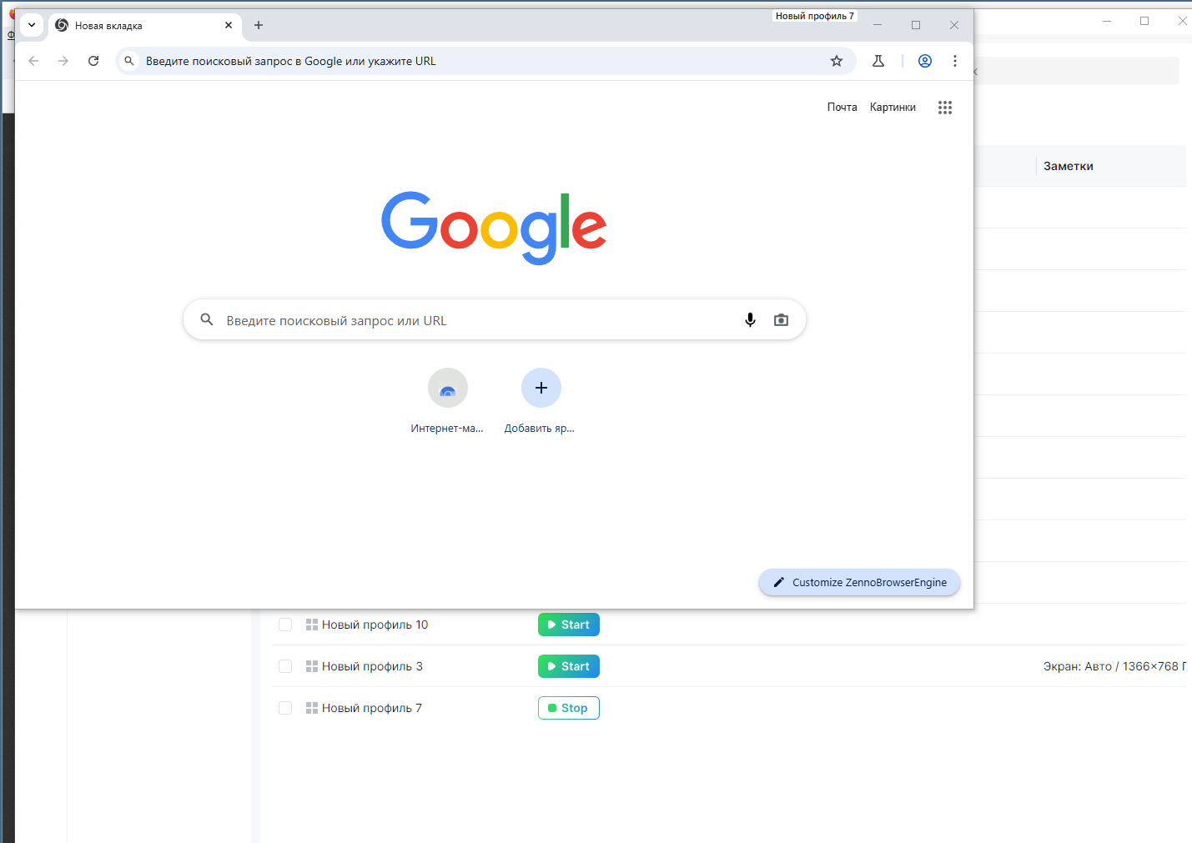The width and height of the screenshot is (1192, 843).
Task: Click the browser back arrow
Action: pyautogui.click(x=33, y=61)
